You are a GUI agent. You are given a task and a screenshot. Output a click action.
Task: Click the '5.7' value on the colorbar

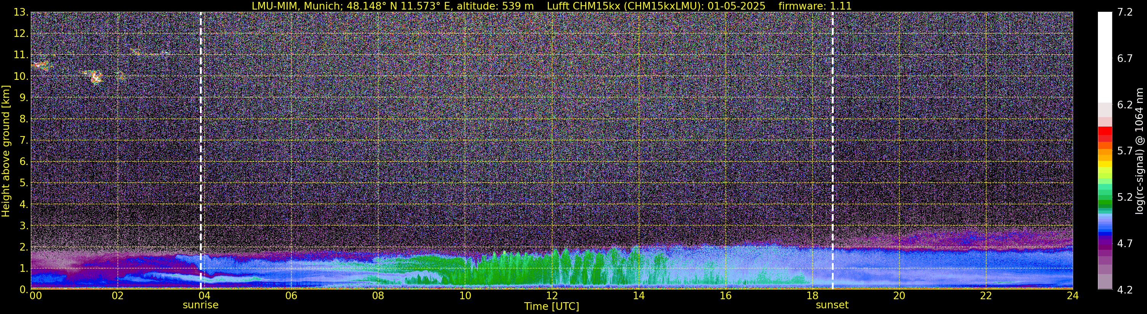(x=1125, y=151)
